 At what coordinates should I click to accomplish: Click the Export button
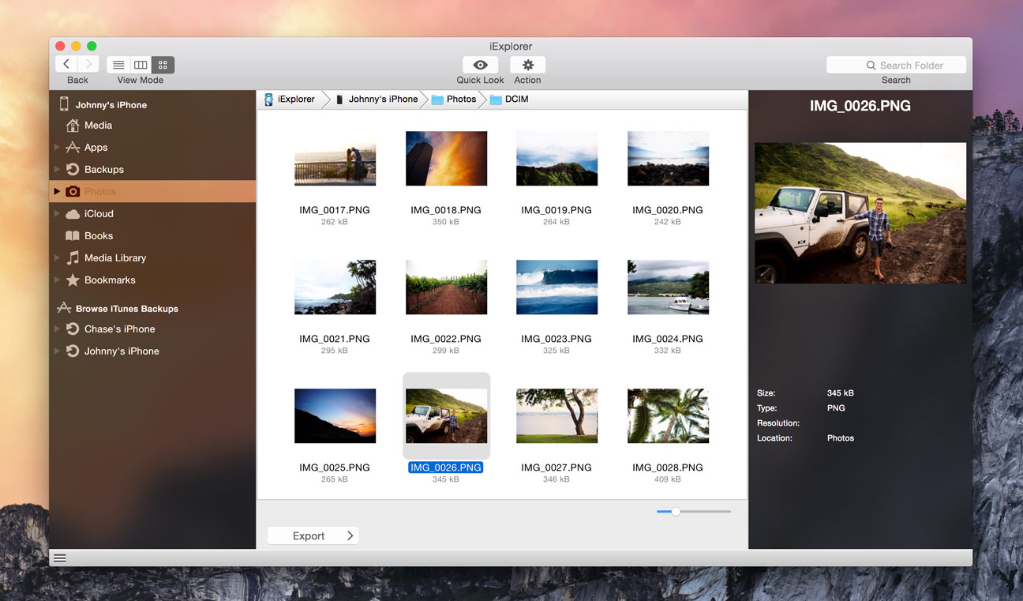pyautogui.click(x=313, y=535)
